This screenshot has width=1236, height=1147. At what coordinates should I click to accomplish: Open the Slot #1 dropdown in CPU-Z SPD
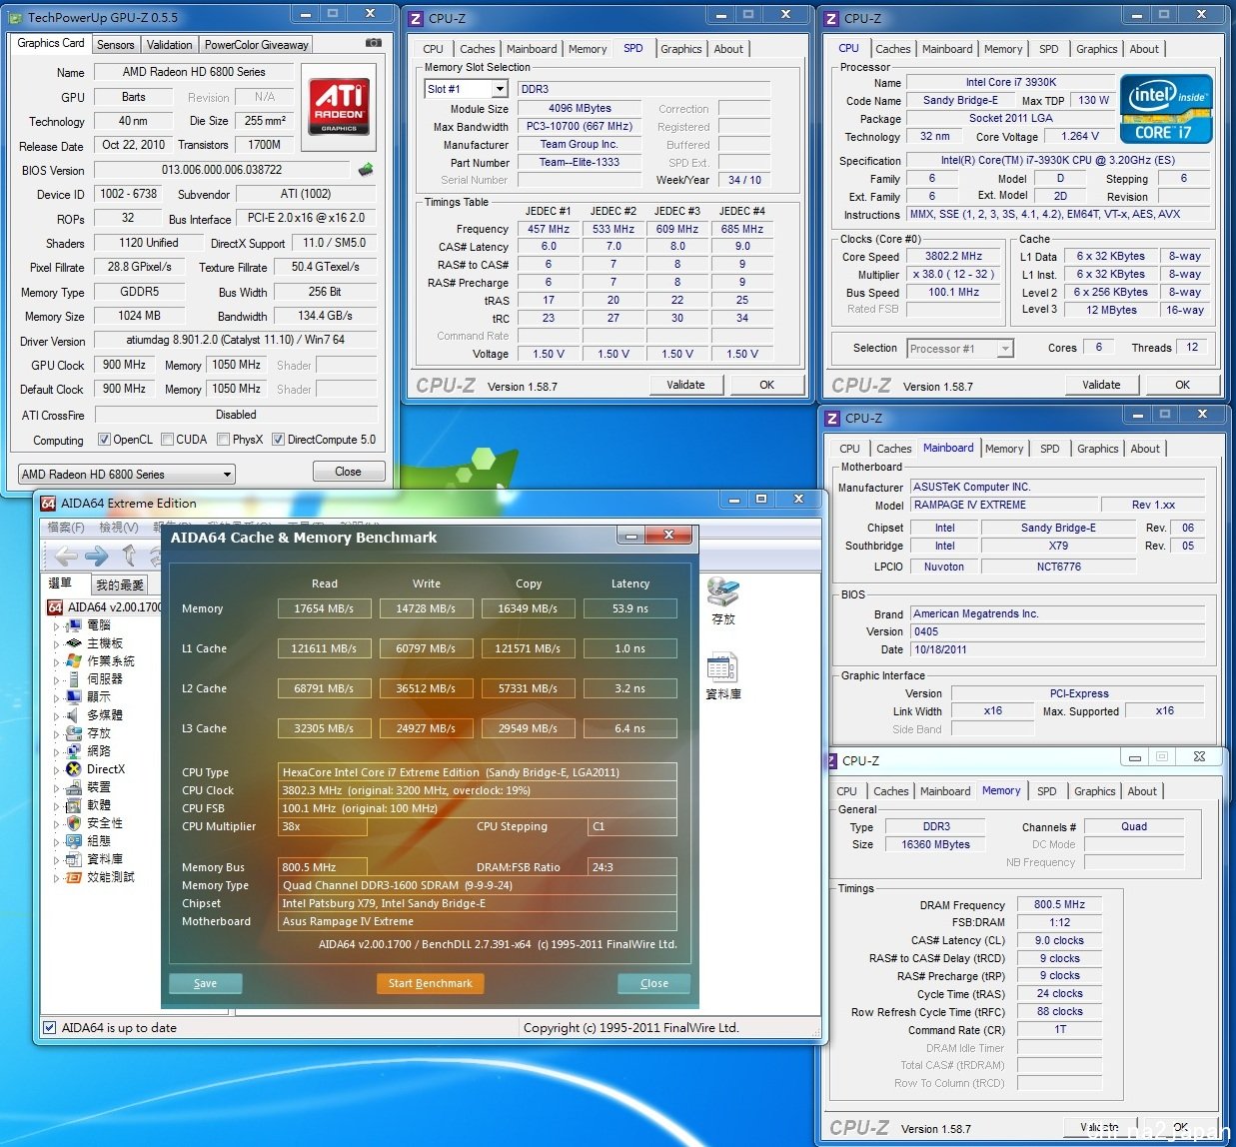(468, 90)
